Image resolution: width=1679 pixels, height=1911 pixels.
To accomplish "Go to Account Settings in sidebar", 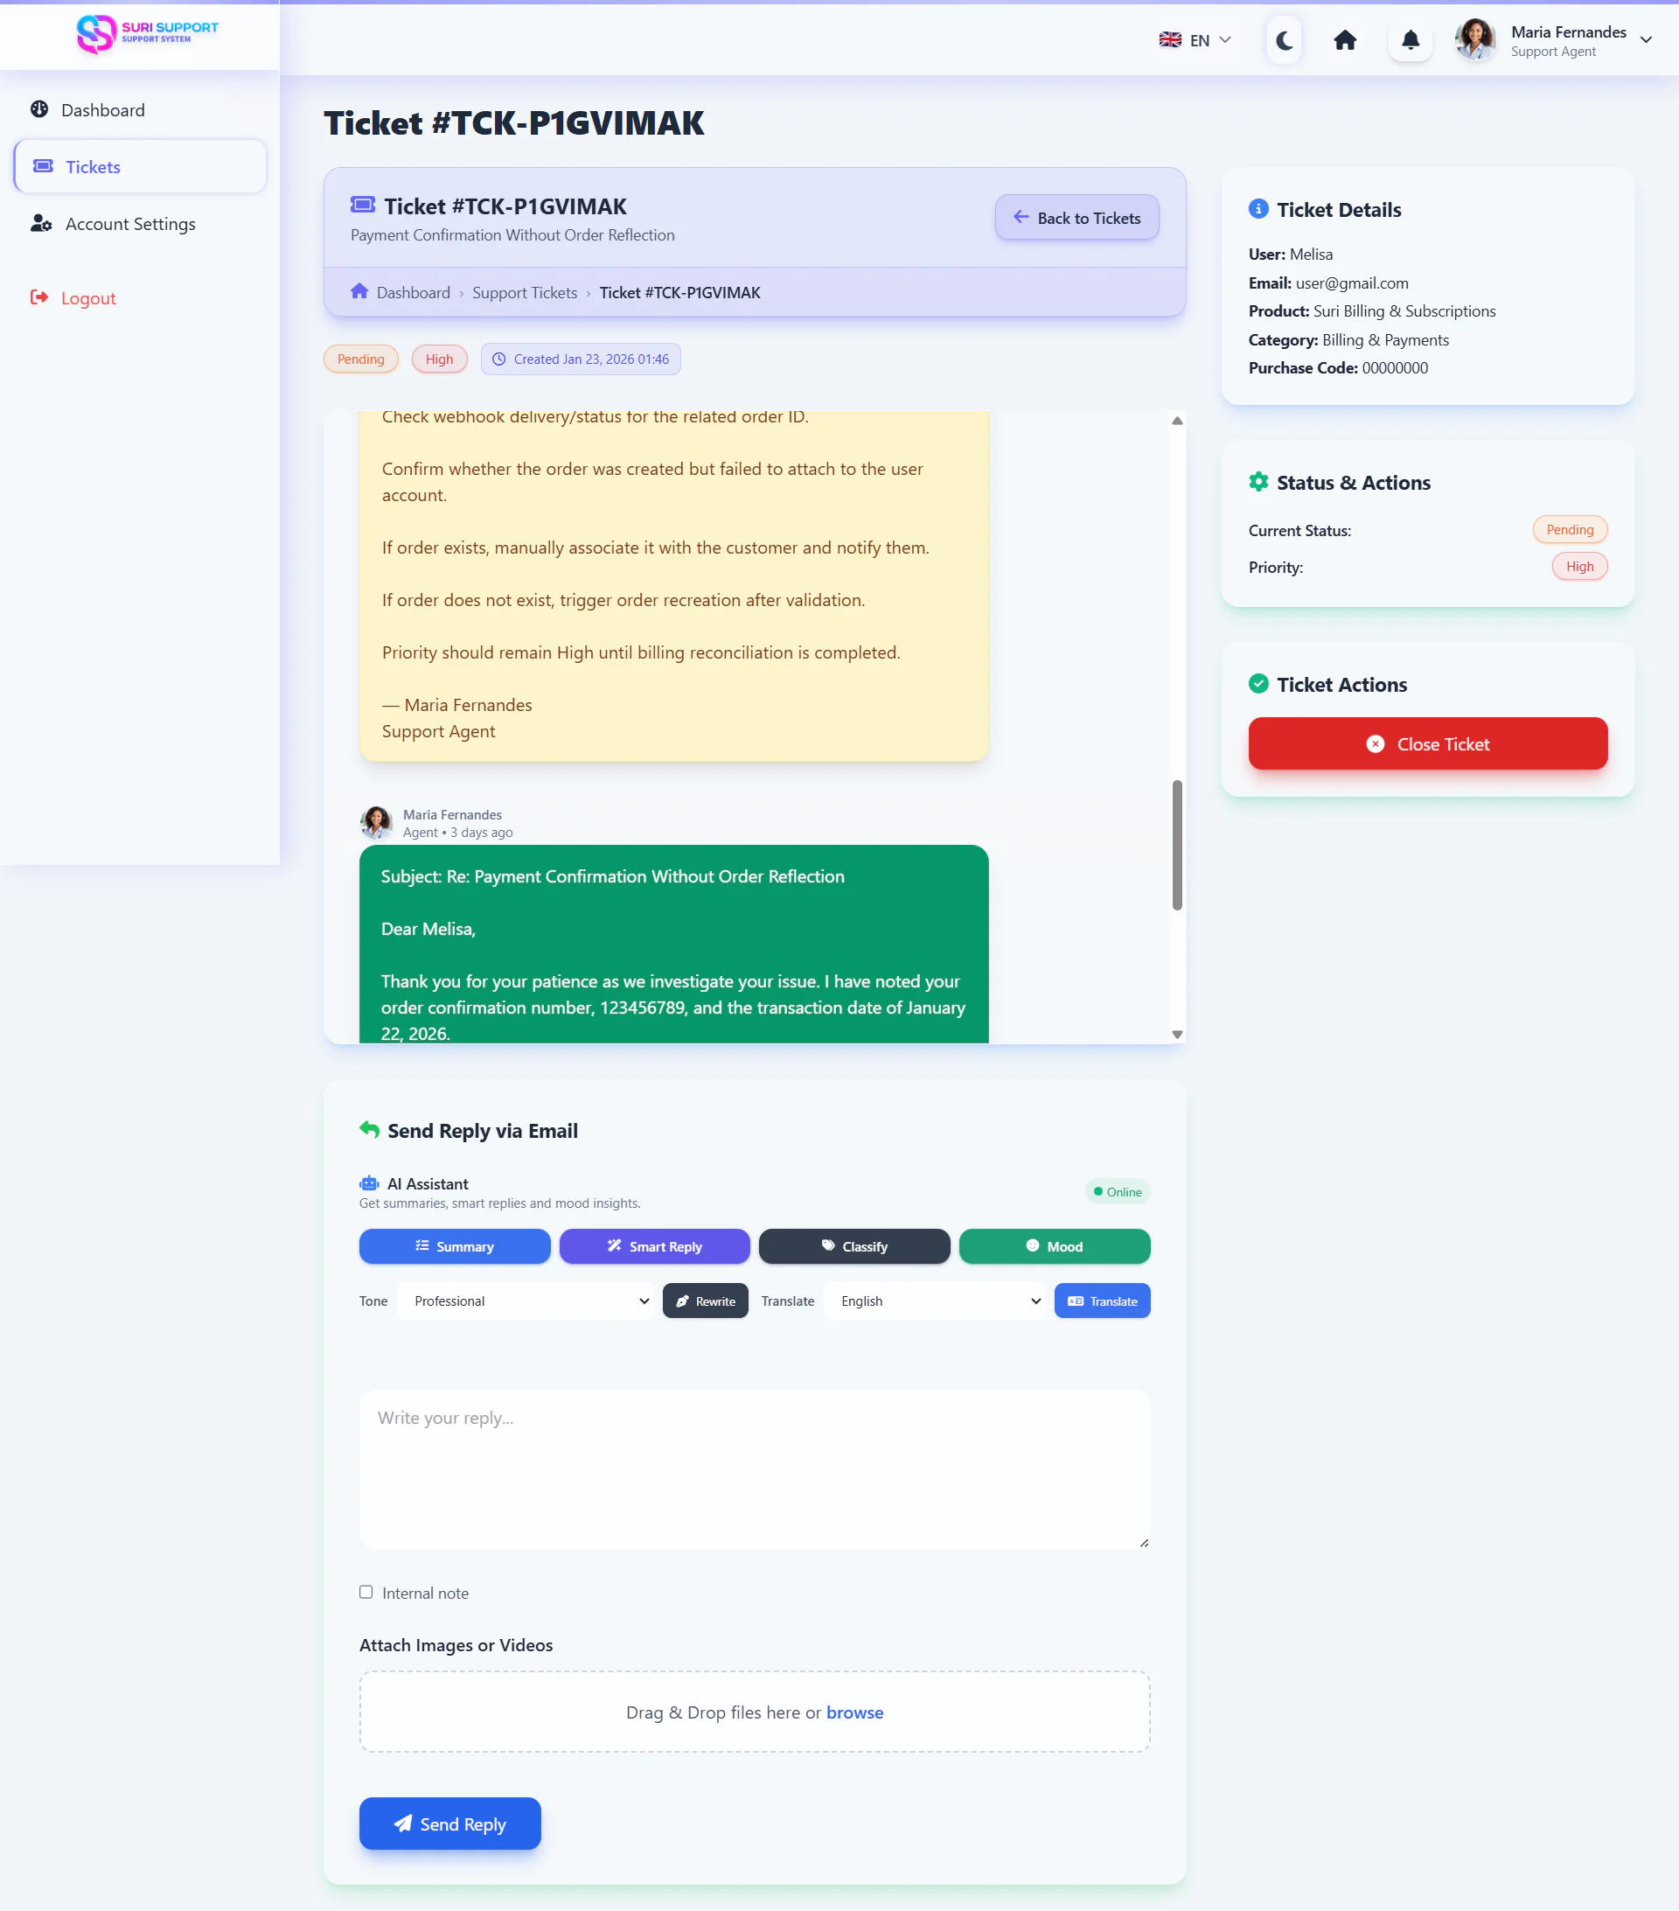I will click(130, 225).
